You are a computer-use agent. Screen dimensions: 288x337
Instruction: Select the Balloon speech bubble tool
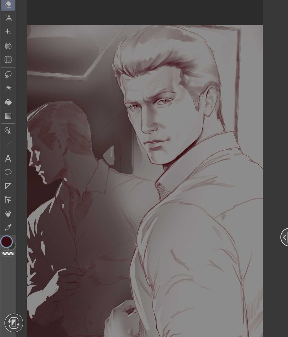[8, 172]
